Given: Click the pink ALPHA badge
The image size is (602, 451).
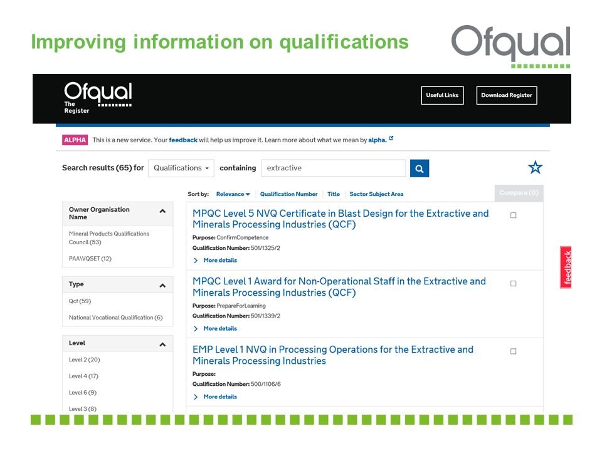Looking at the screenshot, I should (75, 140).
